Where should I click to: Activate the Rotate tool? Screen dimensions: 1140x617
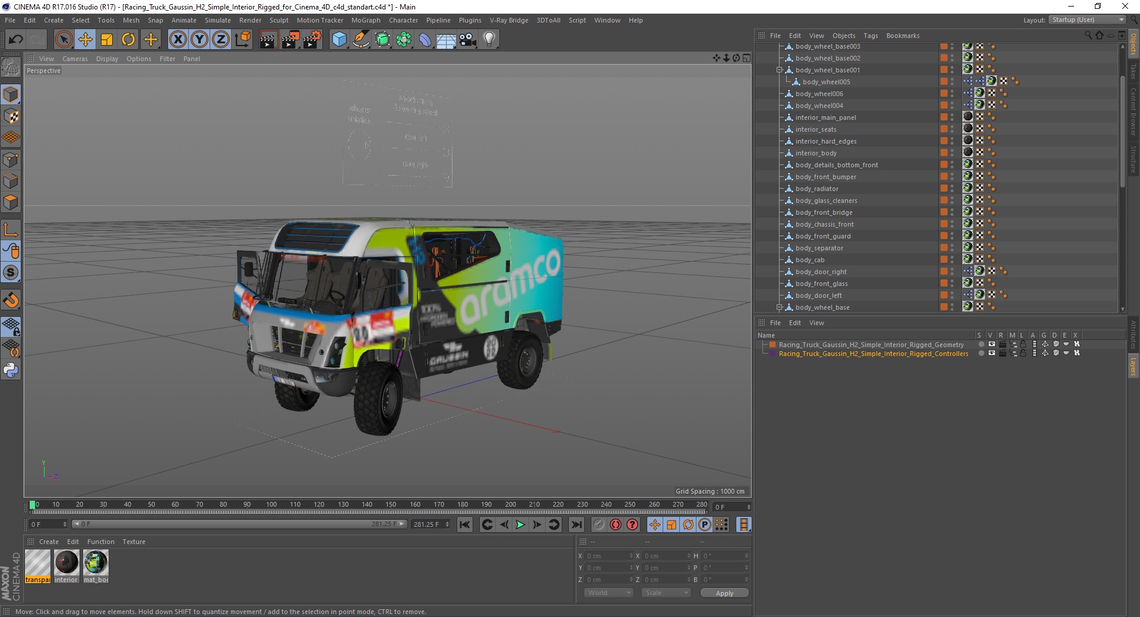click(x=128, y=40)
